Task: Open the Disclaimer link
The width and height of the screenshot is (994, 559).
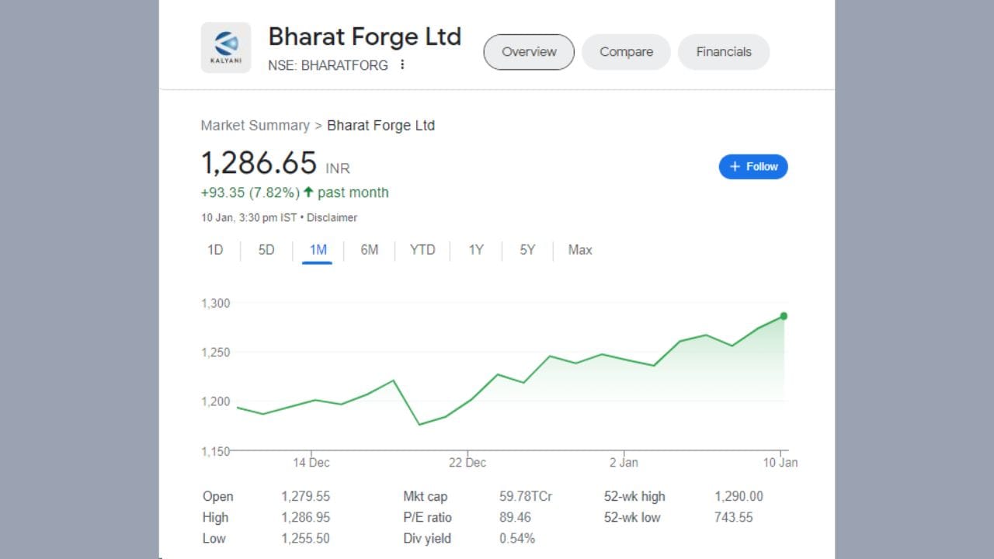Action: click(332, 218)
